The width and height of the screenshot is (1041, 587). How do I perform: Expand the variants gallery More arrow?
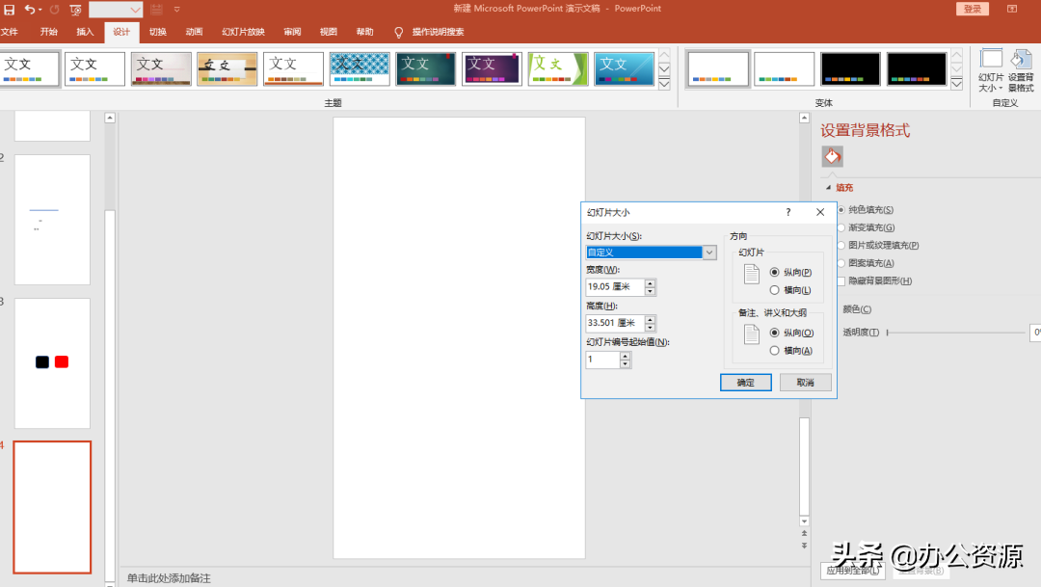(x=957, y=84)
